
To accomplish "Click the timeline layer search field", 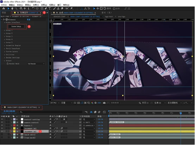I will [51, 112].
